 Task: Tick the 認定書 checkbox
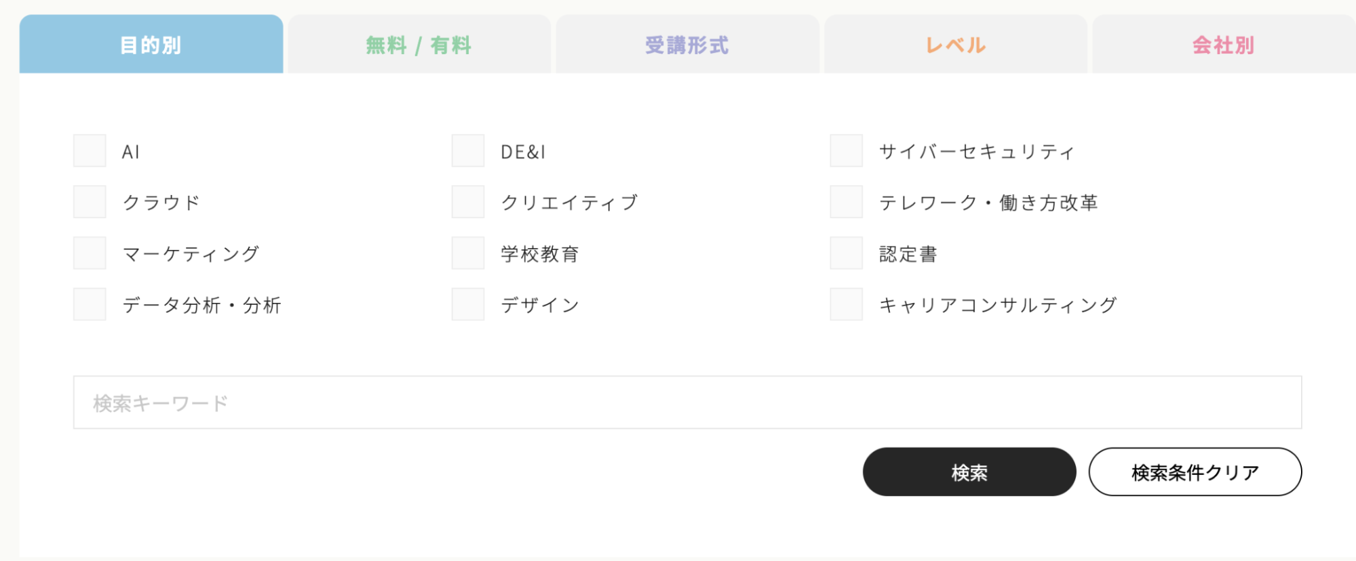(847, 253)
